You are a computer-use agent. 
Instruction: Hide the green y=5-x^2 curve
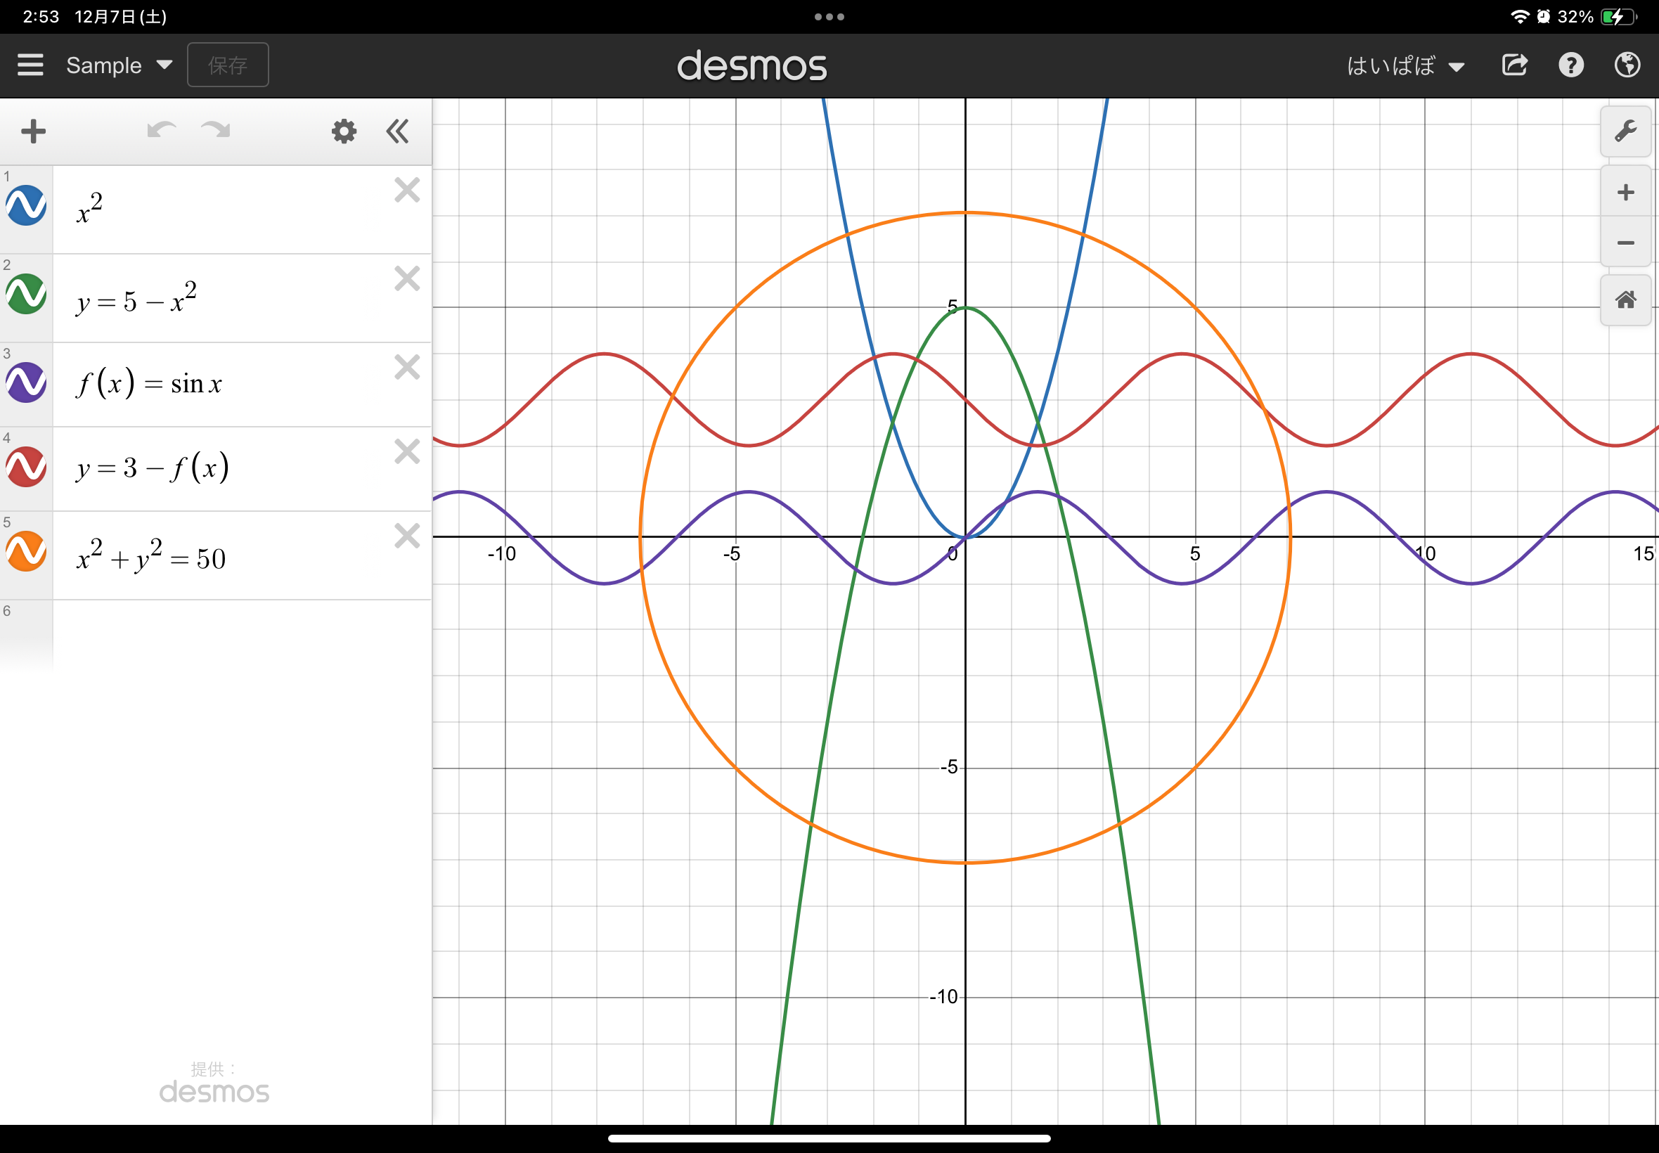pos(26,294)
